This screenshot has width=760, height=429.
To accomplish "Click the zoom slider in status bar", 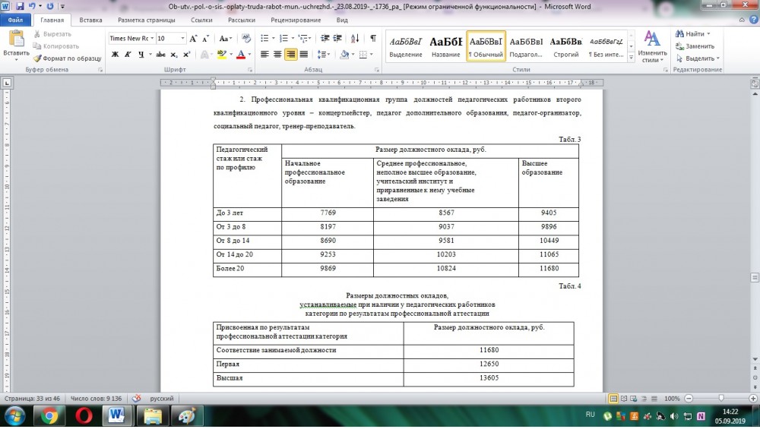I will (x=721, y=398).
